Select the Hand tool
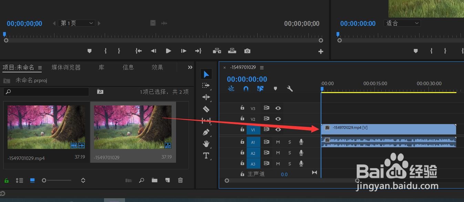 206,144
